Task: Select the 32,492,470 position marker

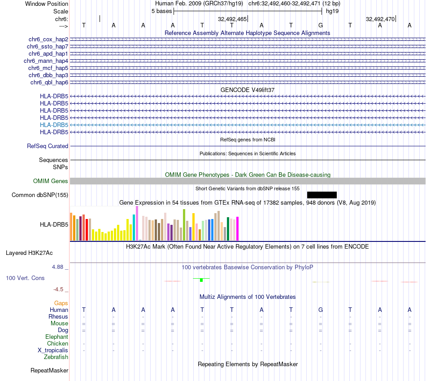Action: (381, 19)
